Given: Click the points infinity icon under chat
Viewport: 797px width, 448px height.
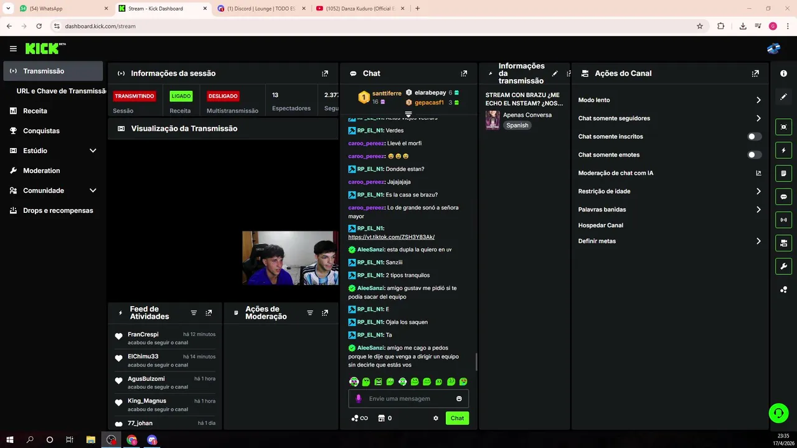Looking at the screenshot, I should click(x=360, y=418).
